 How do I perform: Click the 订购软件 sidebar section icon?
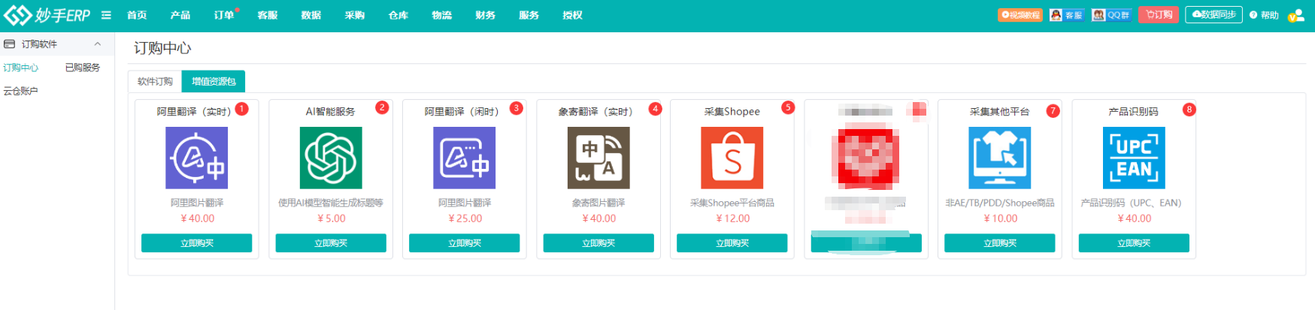point(10,44)
